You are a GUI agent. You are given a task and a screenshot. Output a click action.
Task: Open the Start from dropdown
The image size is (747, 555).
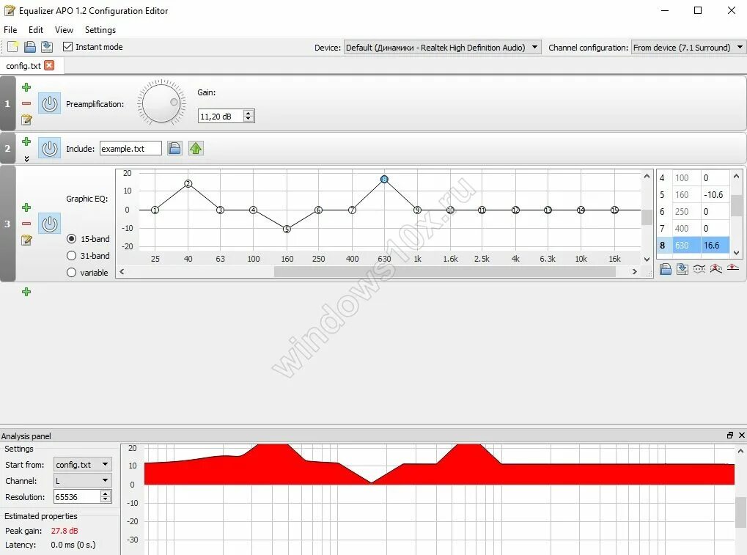(x=82, y=465)
